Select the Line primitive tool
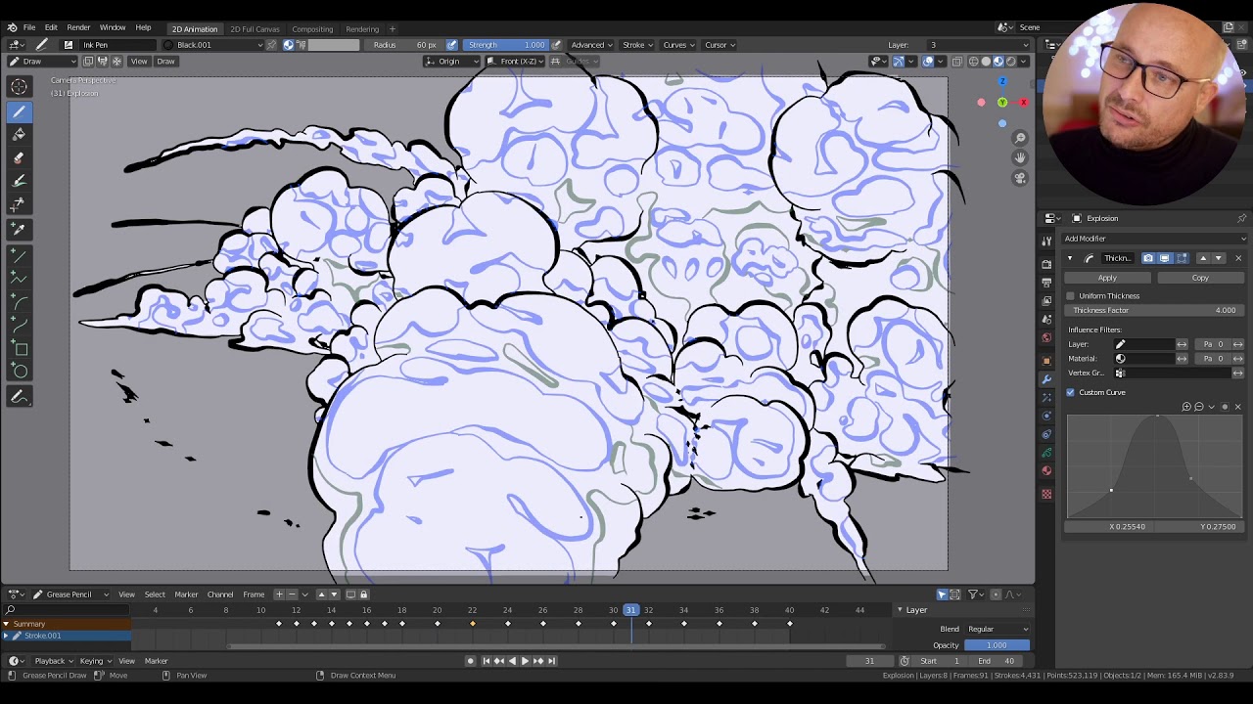1253x704 pixels. 19,255
